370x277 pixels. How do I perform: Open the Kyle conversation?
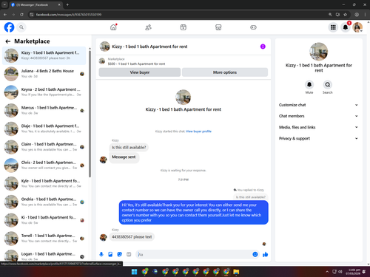point(44,183)
